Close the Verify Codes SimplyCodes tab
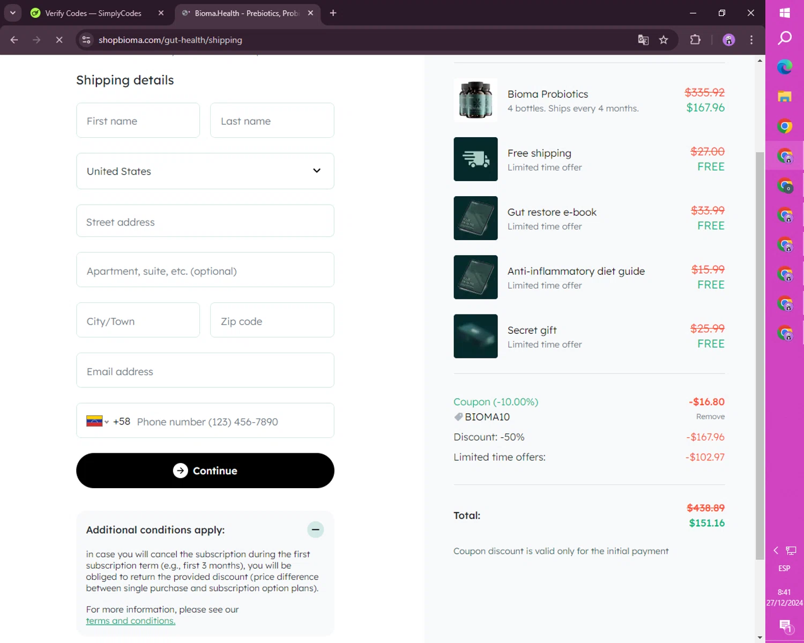This screenshot has width=804, height=643. (161, 13)
